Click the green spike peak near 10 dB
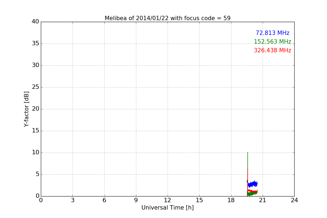The height and width of the screenshot is (218, 327). [247, 153]
